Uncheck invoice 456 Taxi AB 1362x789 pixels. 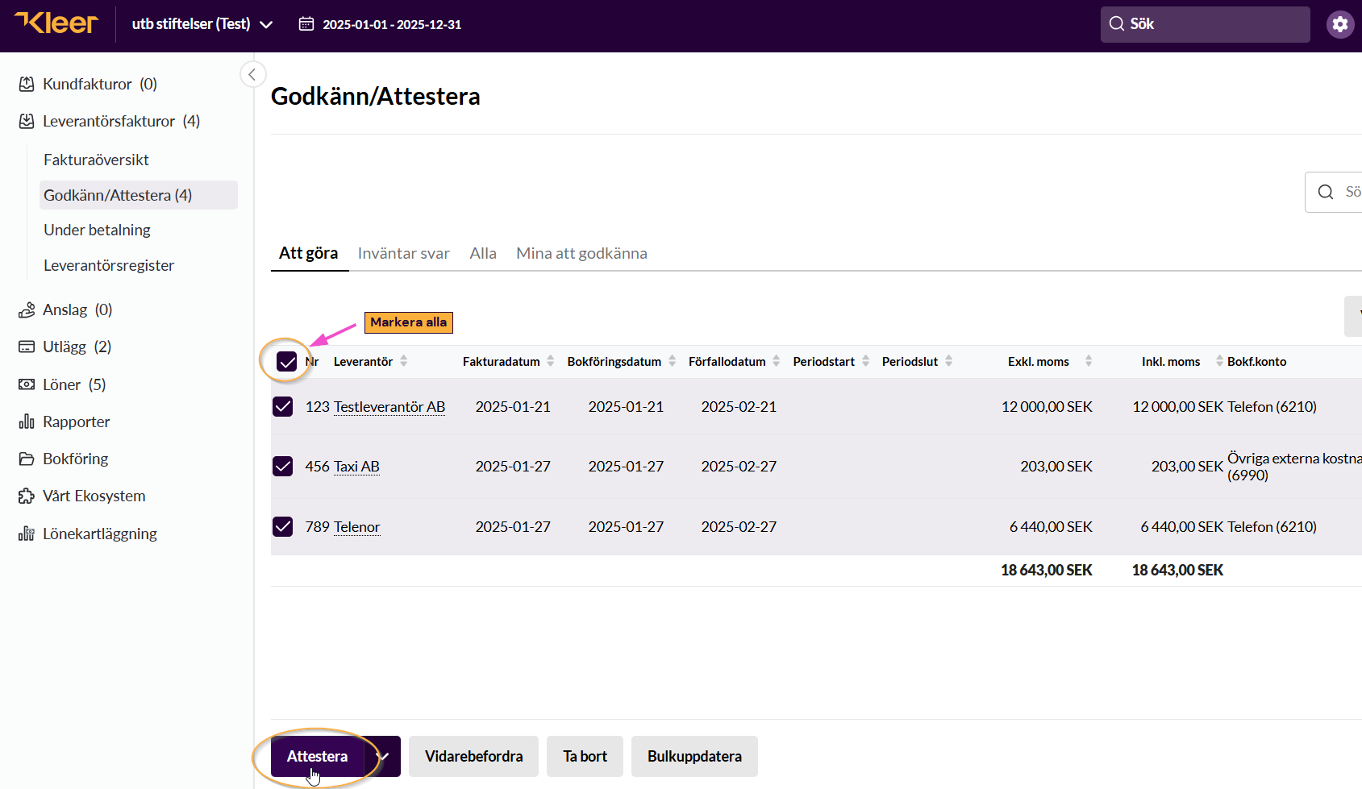pyautogui.click(x=283, y=467)
